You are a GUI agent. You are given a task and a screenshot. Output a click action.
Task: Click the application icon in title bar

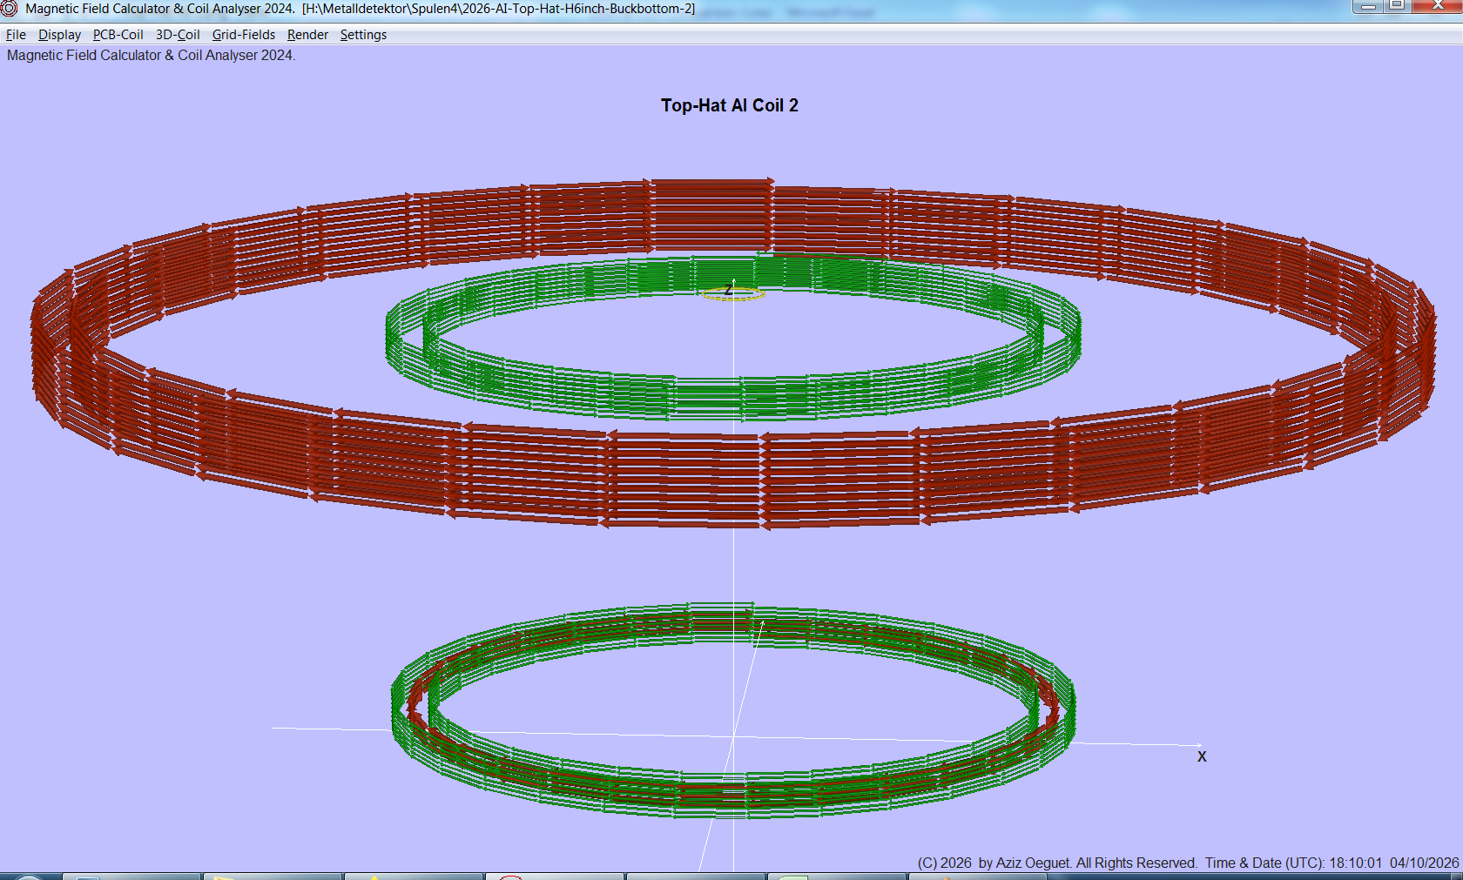(x=10, y=9)
